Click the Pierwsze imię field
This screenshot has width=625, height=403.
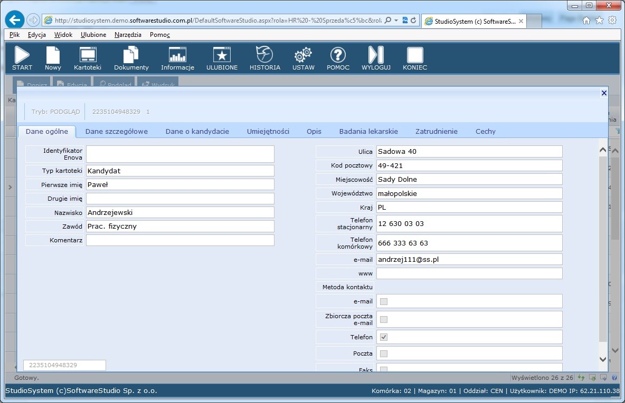[x=180, y=184]
